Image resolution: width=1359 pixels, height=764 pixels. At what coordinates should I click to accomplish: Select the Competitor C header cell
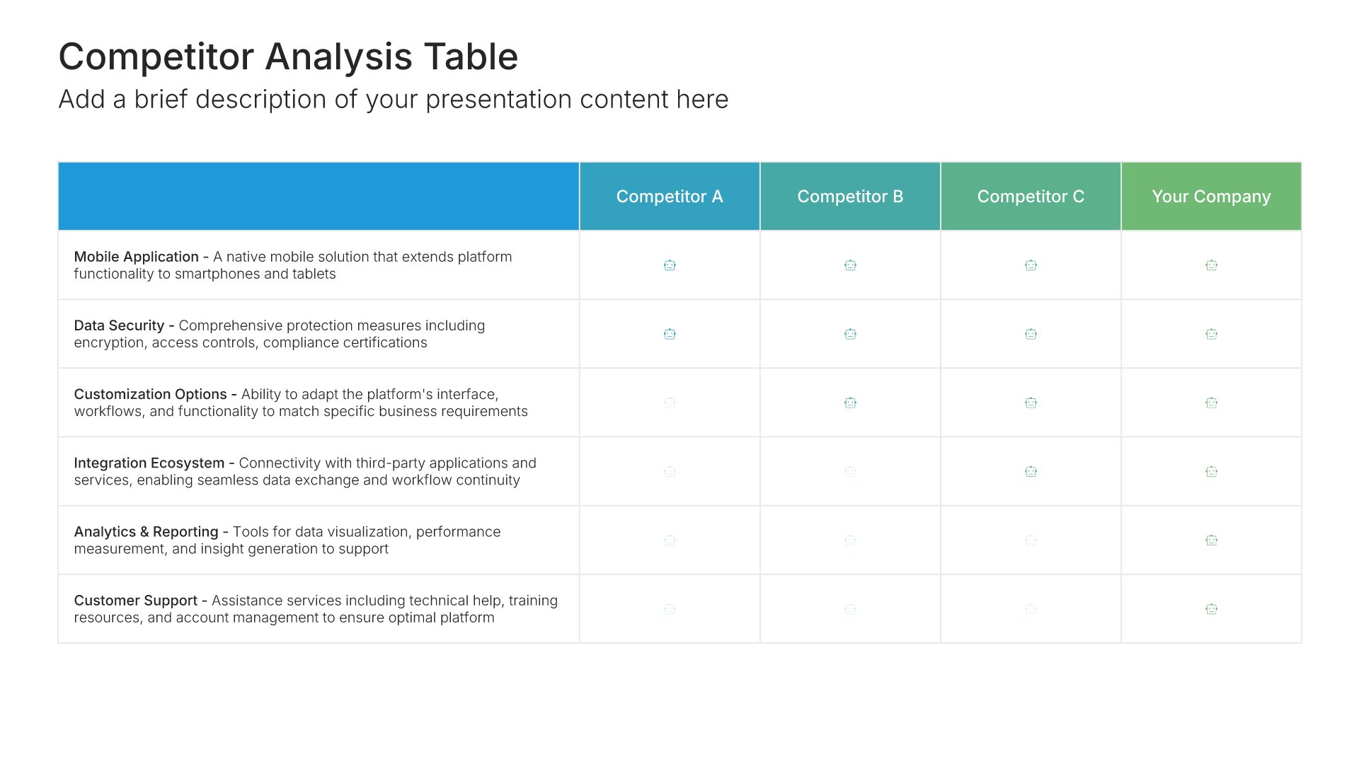click(x=1031, y=197)
